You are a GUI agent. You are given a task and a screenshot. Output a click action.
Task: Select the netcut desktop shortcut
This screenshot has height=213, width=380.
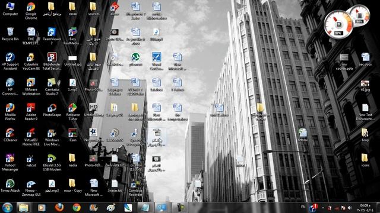pos(31,160)
